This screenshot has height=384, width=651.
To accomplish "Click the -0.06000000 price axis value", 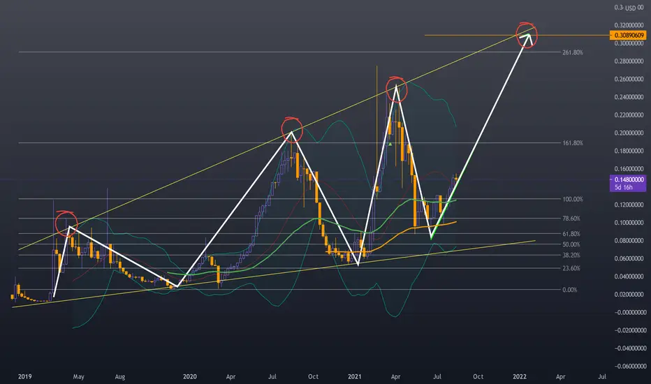I will pos(629,366).
